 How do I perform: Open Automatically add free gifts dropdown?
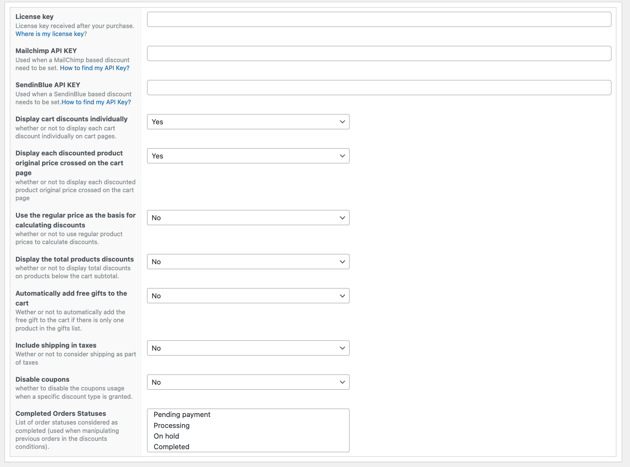coord(248,296)
